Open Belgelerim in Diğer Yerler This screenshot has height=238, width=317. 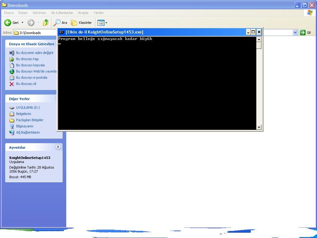(24, 114)
